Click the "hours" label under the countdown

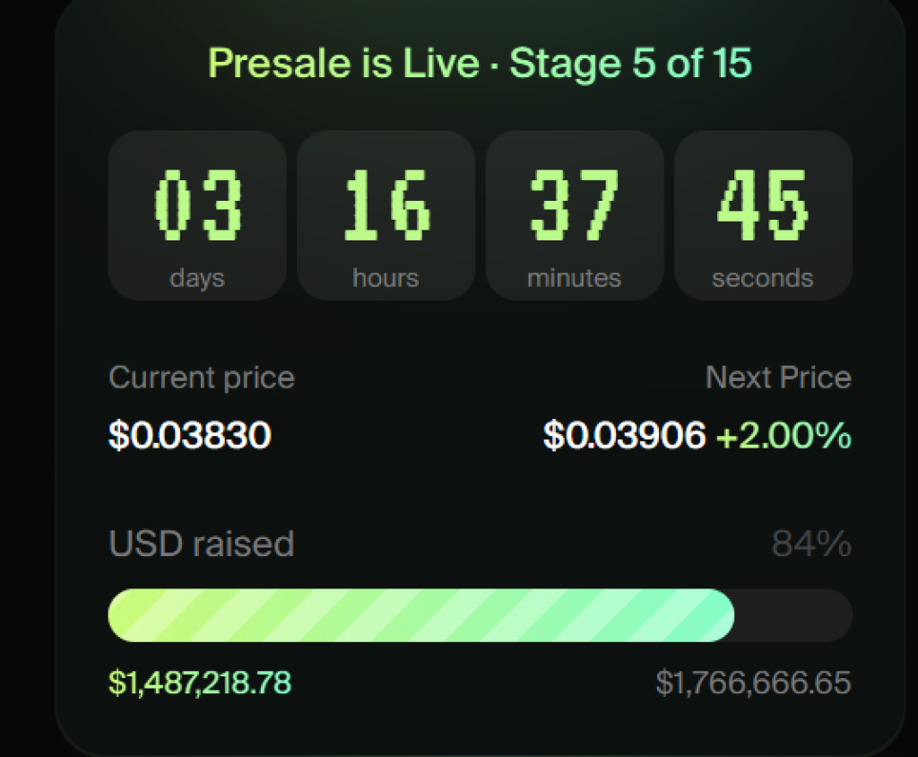pyautogui.click(x=386, y=278)
